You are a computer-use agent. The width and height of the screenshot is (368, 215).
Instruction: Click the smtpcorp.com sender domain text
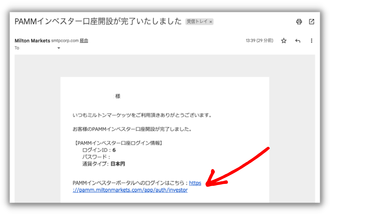click(65, 41)
